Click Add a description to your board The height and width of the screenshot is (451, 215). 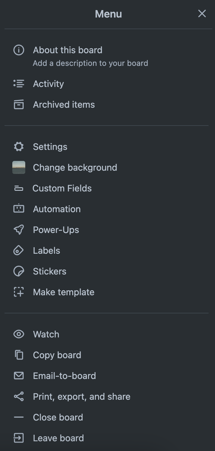click(x=90, y=63)
